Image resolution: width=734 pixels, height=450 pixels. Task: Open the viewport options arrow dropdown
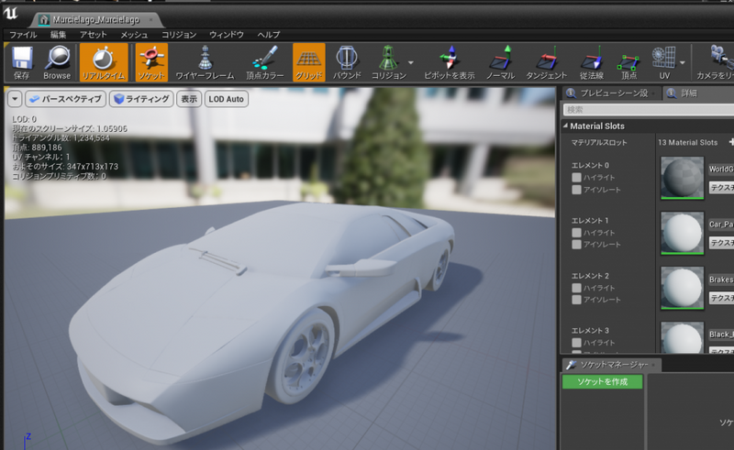tap(15, 99)
